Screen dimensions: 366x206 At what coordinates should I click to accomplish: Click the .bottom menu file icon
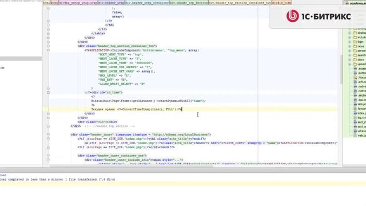pyautogui.click(x=355, y=73)
